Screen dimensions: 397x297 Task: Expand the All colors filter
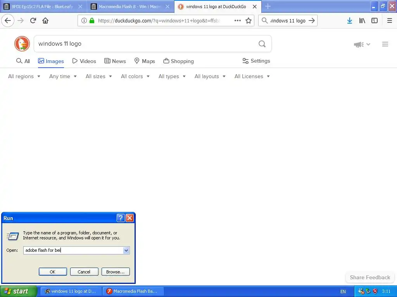(135, 76)
